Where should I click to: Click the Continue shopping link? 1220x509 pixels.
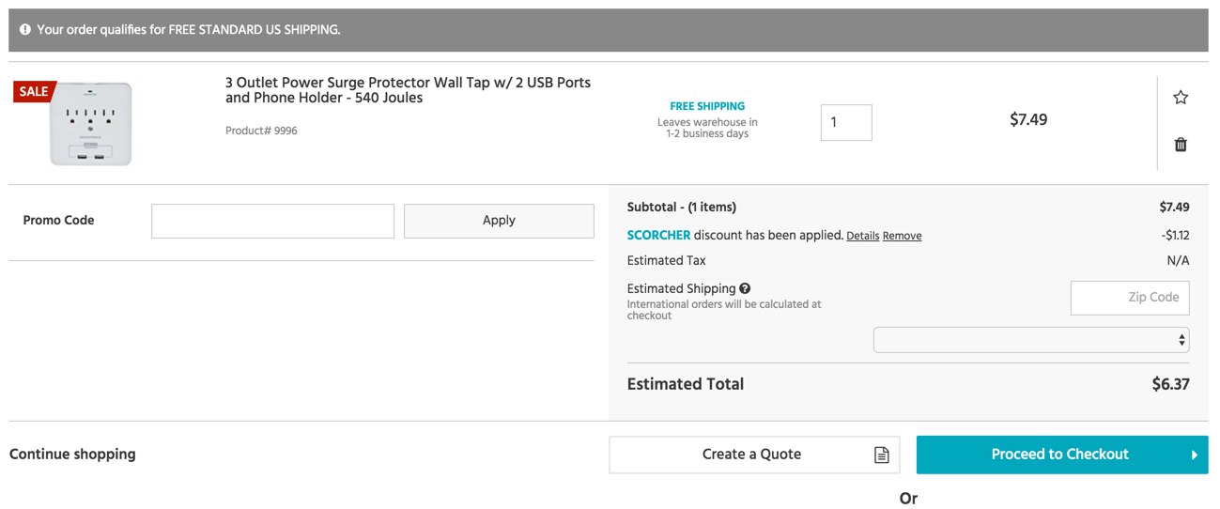click(x=72, y=455)
